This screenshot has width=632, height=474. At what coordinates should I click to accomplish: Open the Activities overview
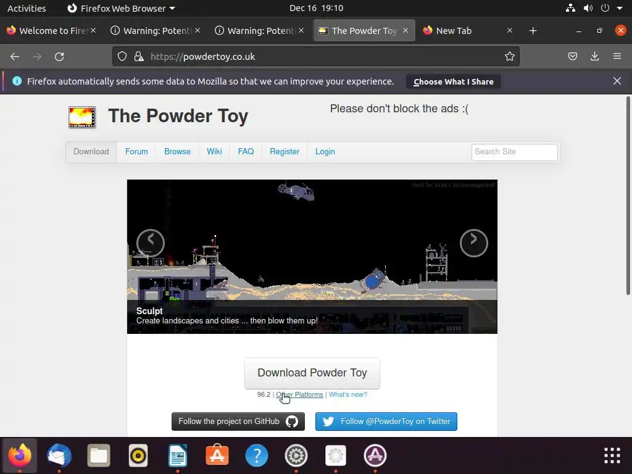27,8
